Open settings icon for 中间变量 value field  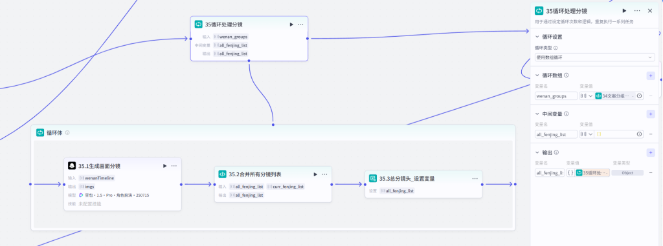point(639,134)
